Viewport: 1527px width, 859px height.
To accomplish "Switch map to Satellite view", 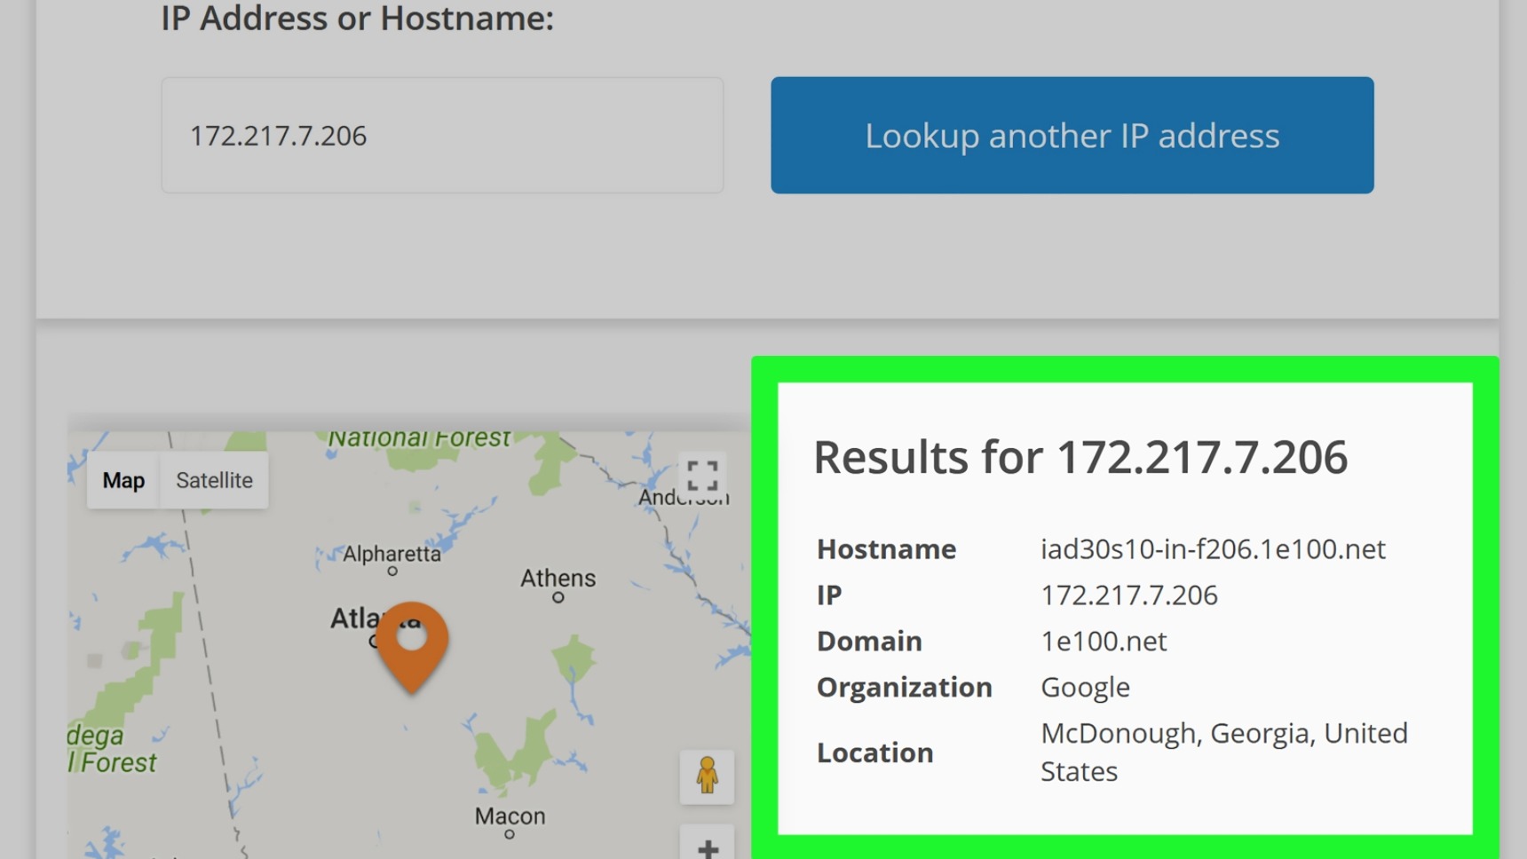I will (x=214, y=480).
